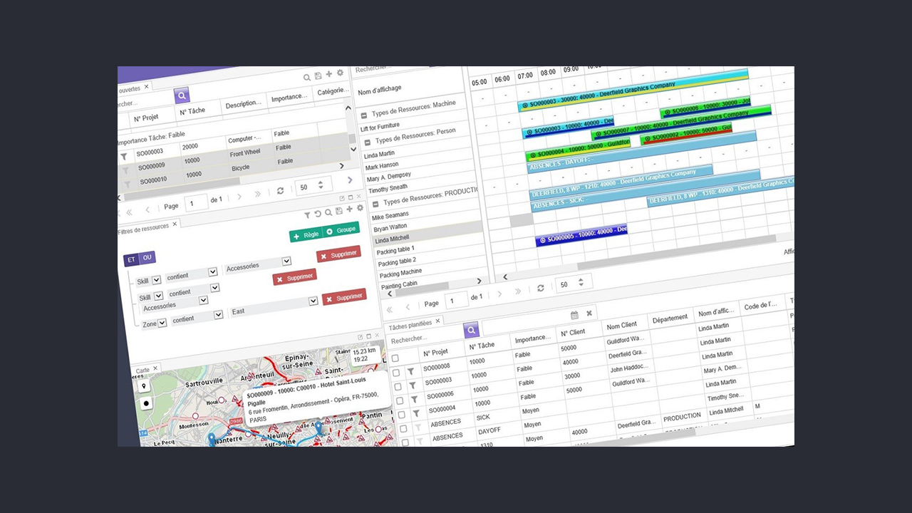Open the first rule's contient operator dropdown
Viewport: 912px width, 513px height.
[x=212, y=272]
